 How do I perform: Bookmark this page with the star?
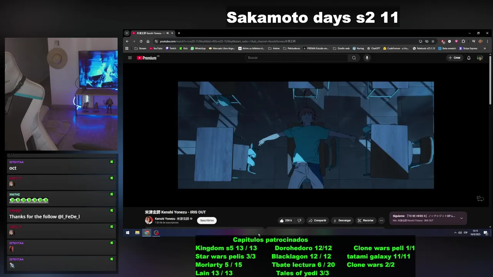tap(433, 41)
